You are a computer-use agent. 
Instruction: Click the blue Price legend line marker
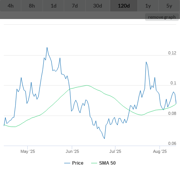[67, 163]
